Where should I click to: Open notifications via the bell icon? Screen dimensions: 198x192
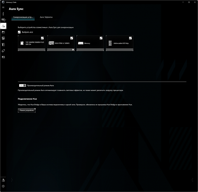3,180
